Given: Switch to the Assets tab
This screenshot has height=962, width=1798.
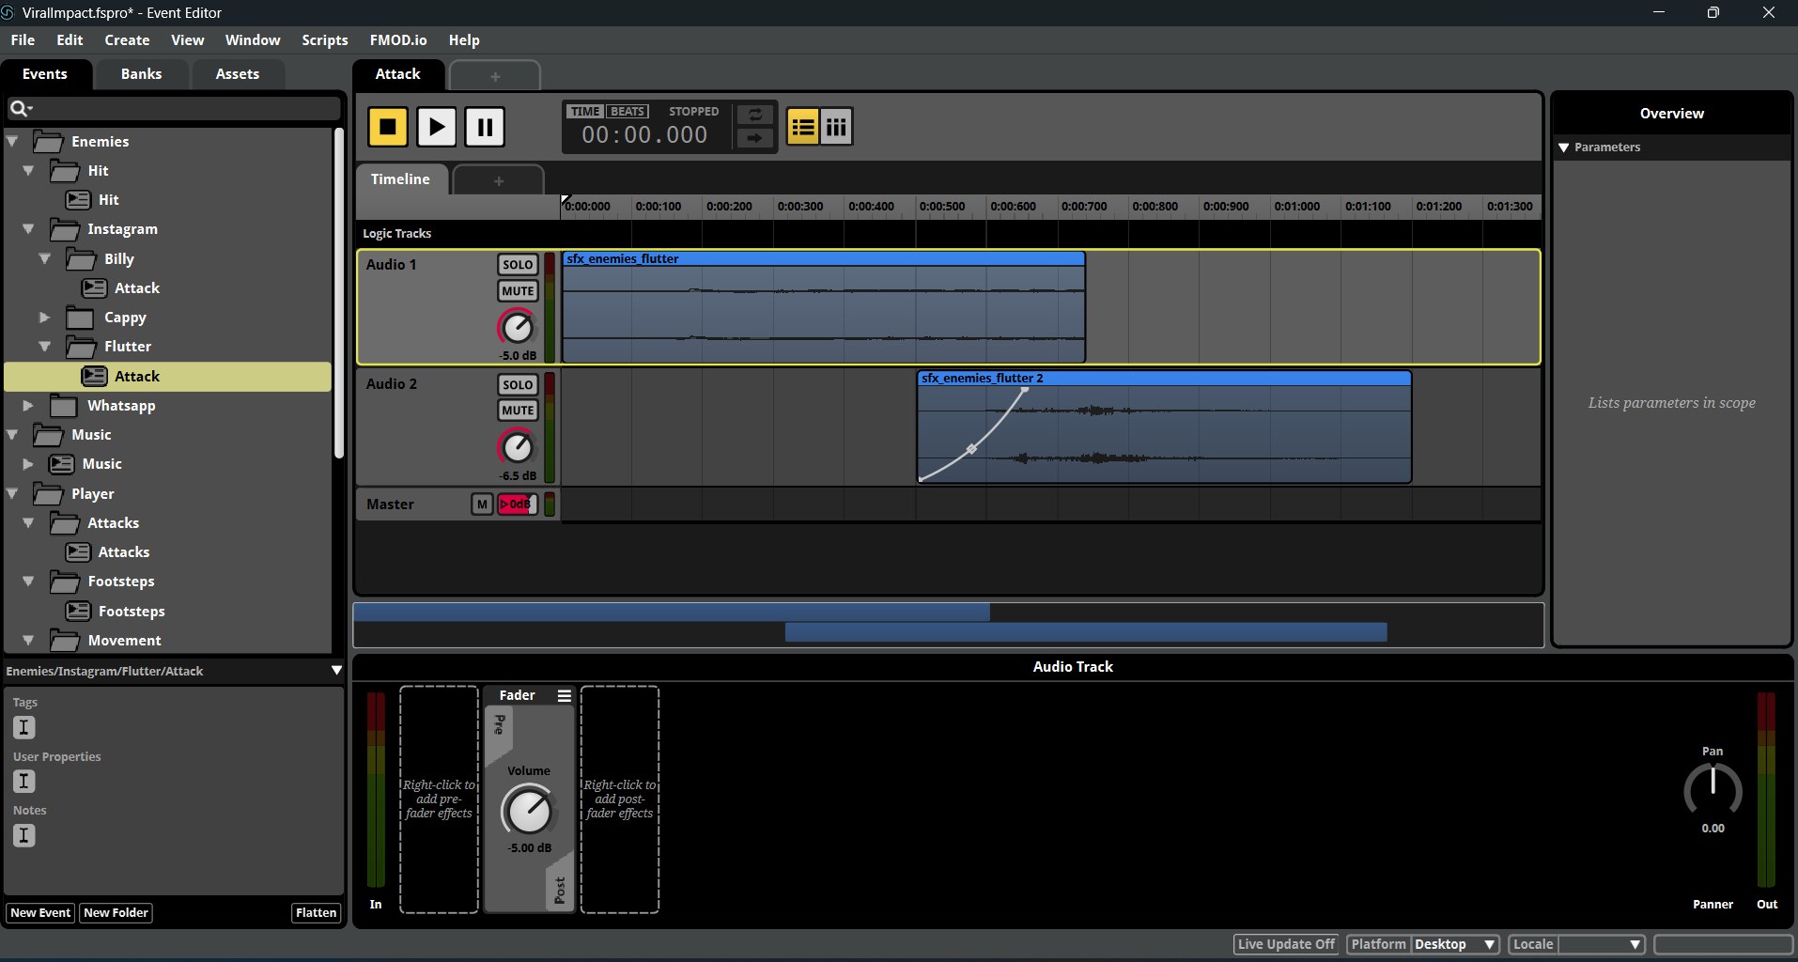Looking at the screenshot, I should click(237, 74).
